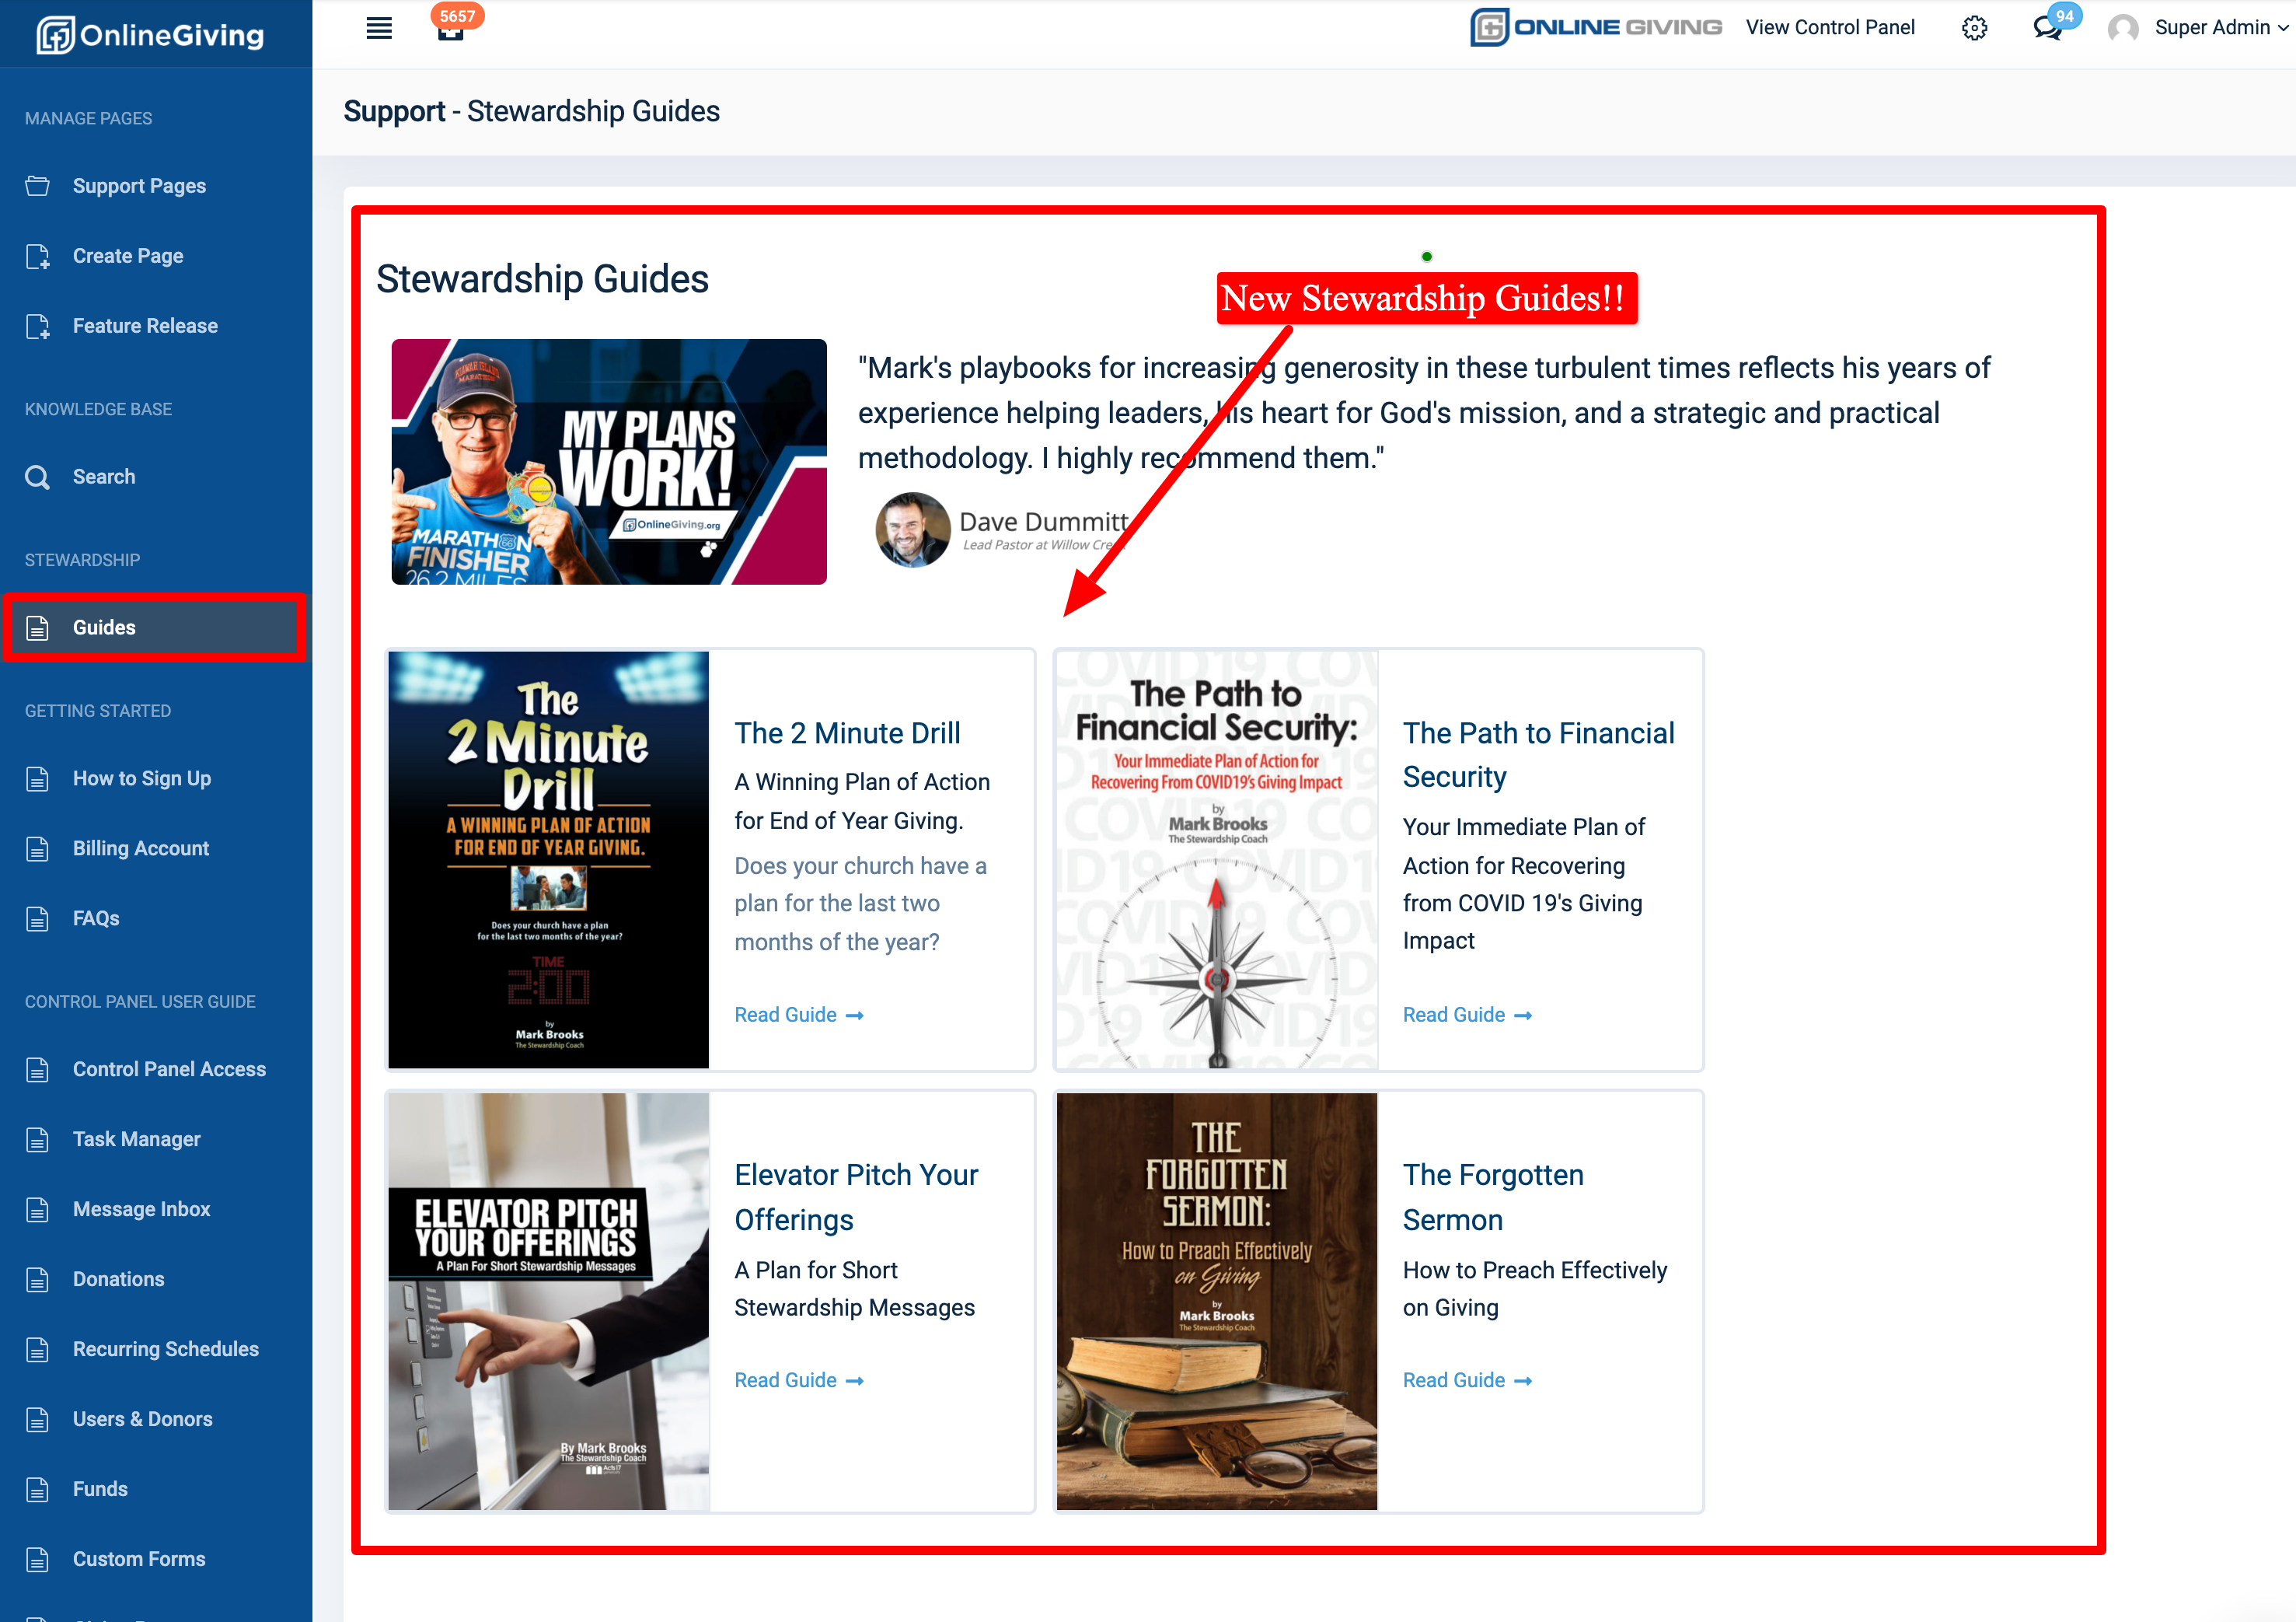The width and height of the screenshot is (2296, 1622).
Task: Click the Billing Account document icon
Action: pyautogui.click(x=38, y=848)
